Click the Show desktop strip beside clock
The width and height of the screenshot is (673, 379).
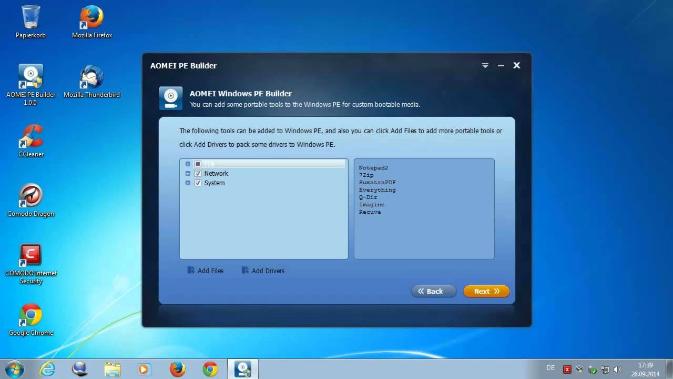(669, 369)
